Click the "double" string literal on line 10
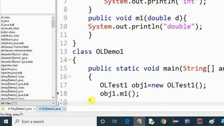This screenshot has width=224, height=126. (179, 26)
